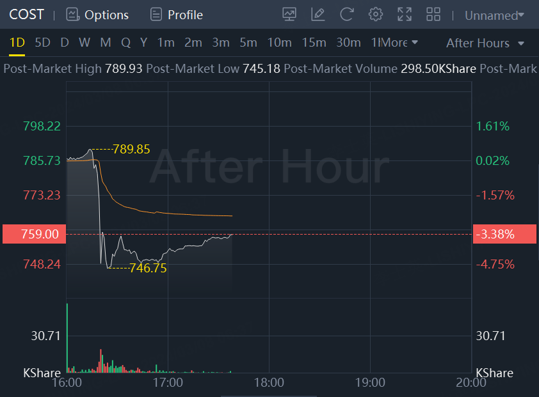Open chart settings gear icon
The width and height of the screenshot is (539, 397).
(x=376, y=14)
